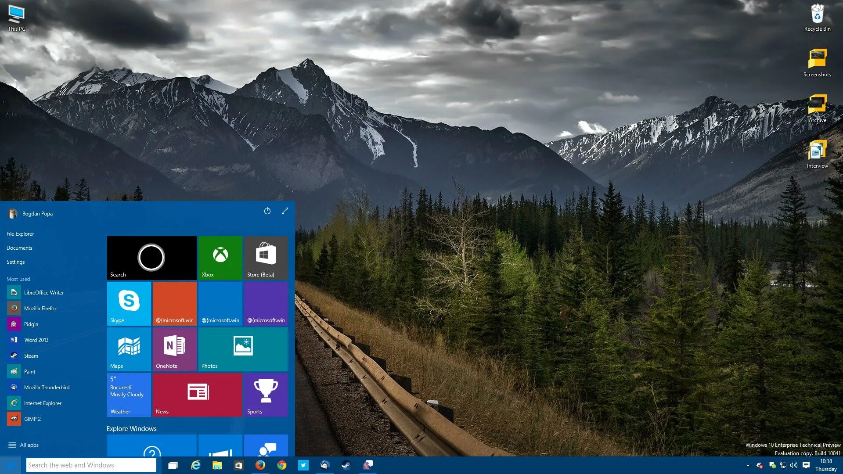Launch the Skype tile
The width and height of the screenshot is (843, 474).
click(129, 303)
